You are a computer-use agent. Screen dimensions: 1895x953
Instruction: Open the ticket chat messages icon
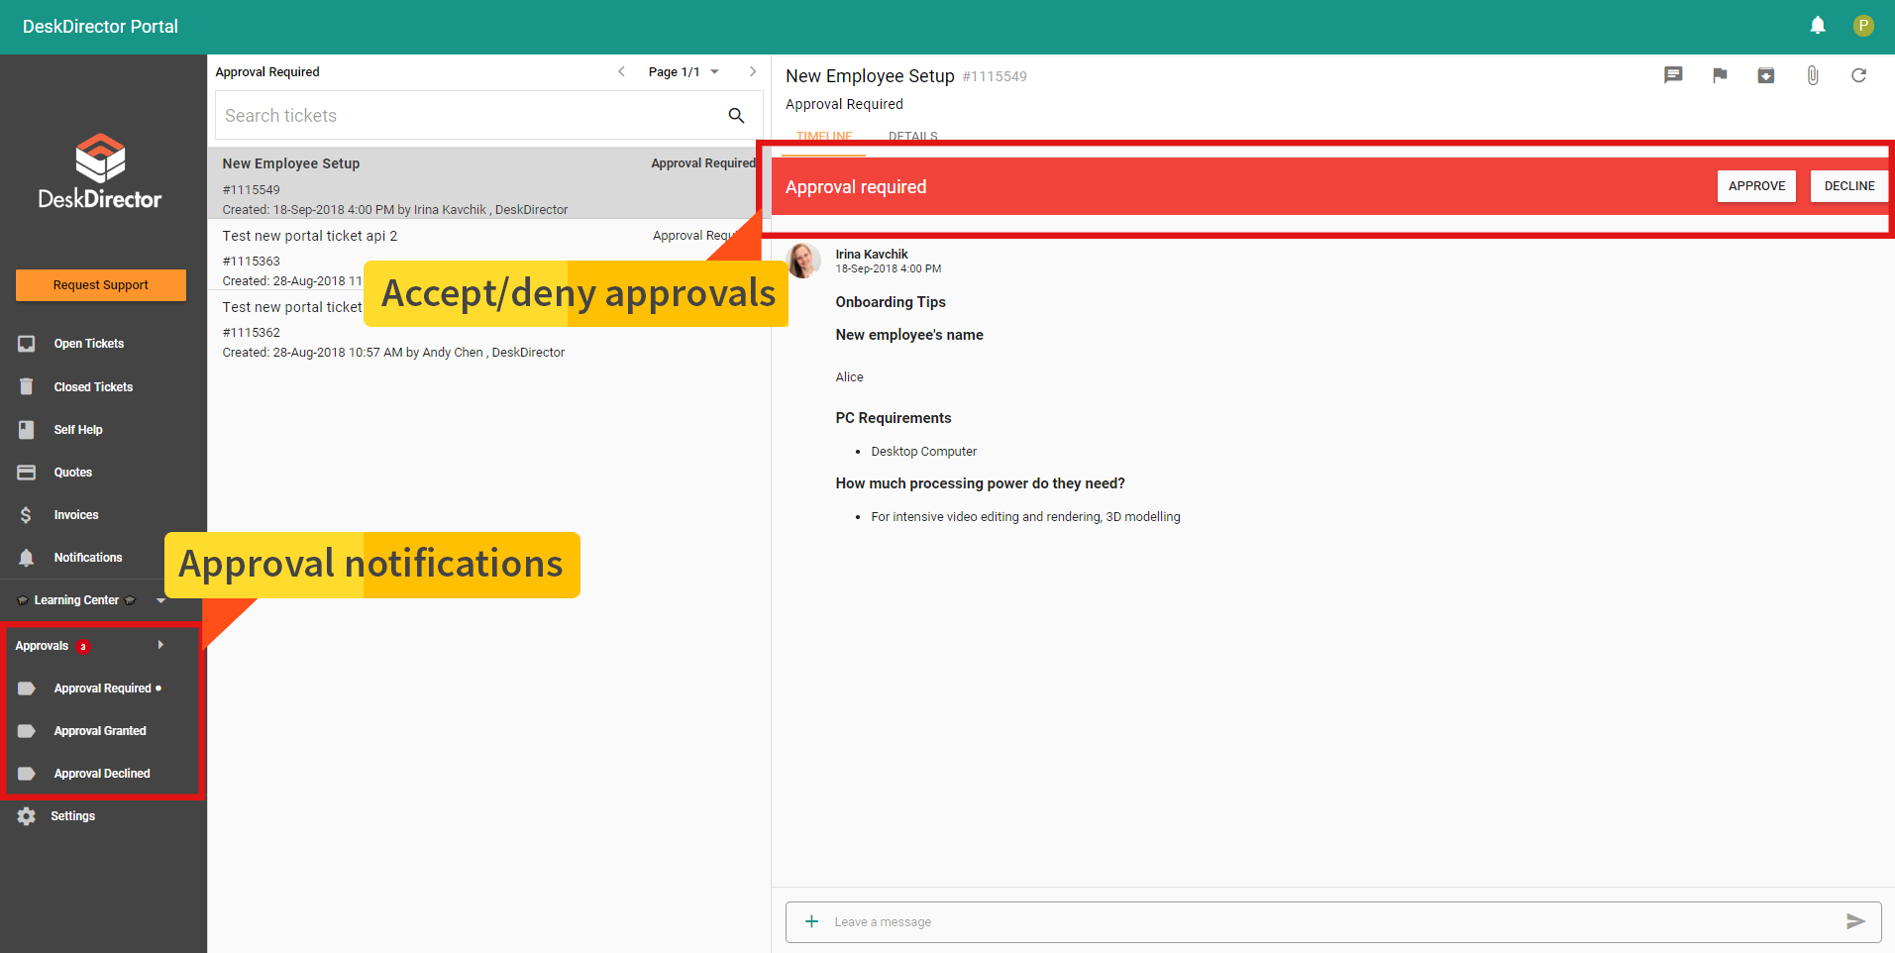[1673, 74]
